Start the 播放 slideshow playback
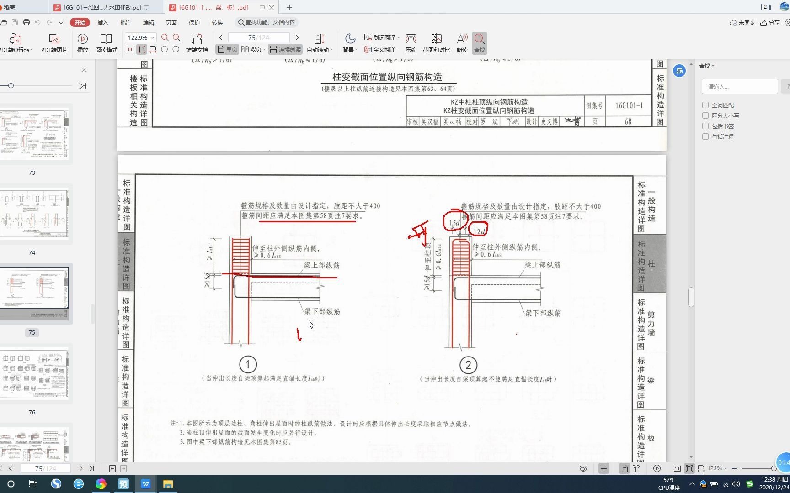This screenshot has width=790, height=493. 83,43
